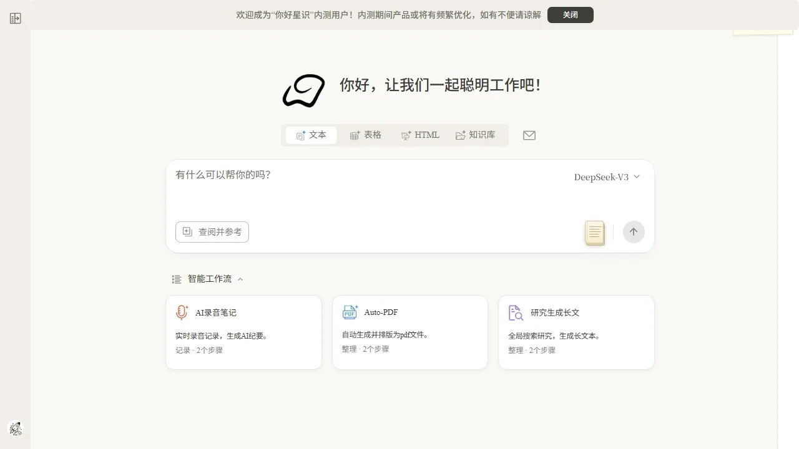Click the 查阅并参考 button

(x=212, y=232)
